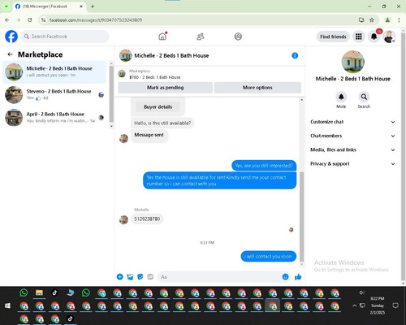Expand Privacy & support section
This screenshot has width=406, height=325.
click(352, 164)
